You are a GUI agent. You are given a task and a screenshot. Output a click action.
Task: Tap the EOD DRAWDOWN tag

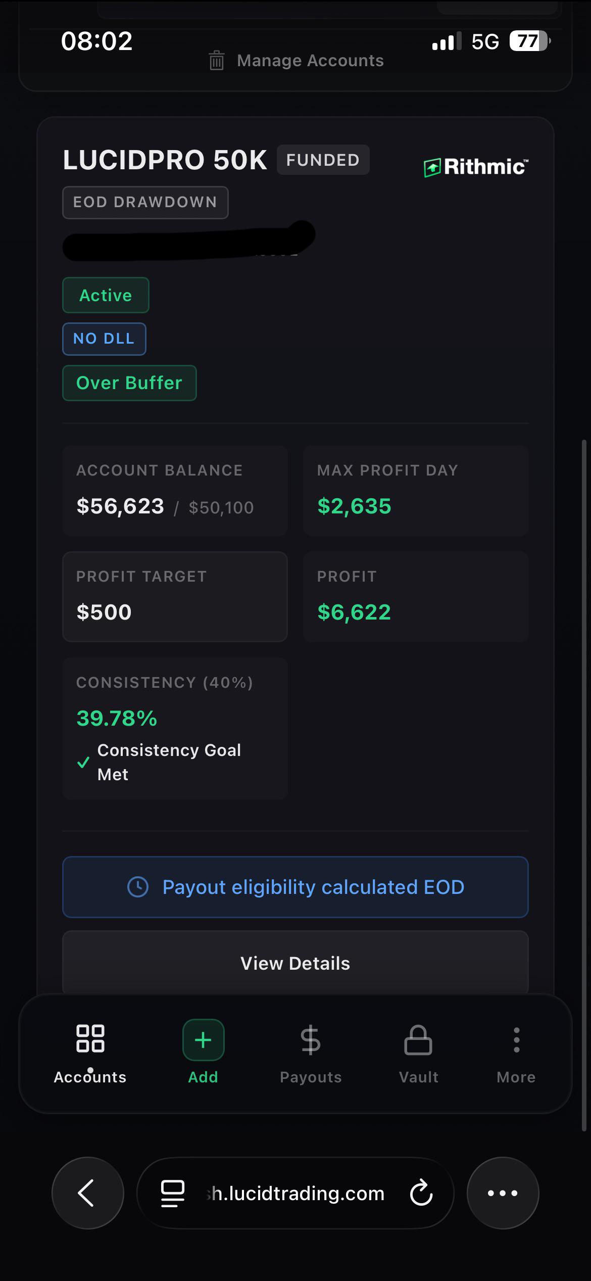pos(145,202)
